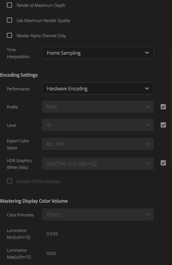Uncheck the Profile auto-match checkbox
172x265 pixels.
point(163,107)
